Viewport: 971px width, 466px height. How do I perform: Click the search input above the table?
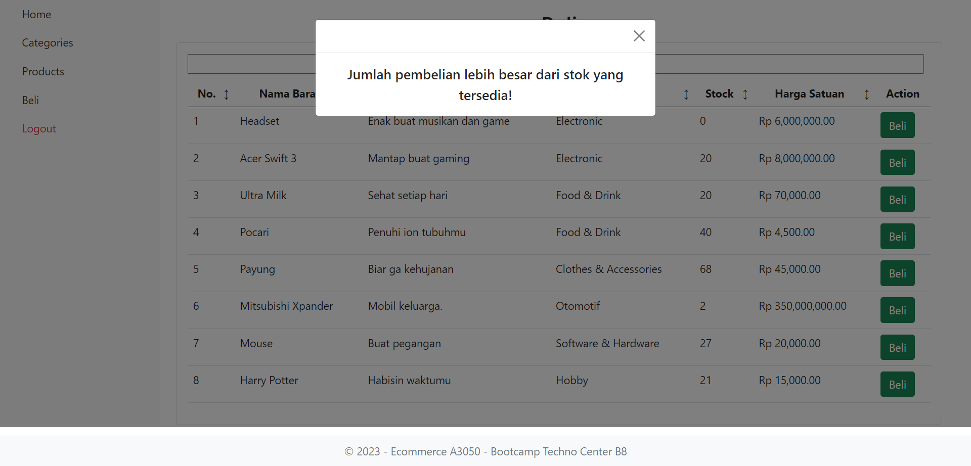[789, 64]
